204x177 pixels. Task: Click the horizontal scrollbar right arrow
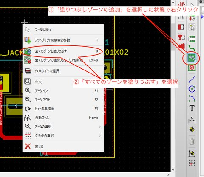pos(168,174)
